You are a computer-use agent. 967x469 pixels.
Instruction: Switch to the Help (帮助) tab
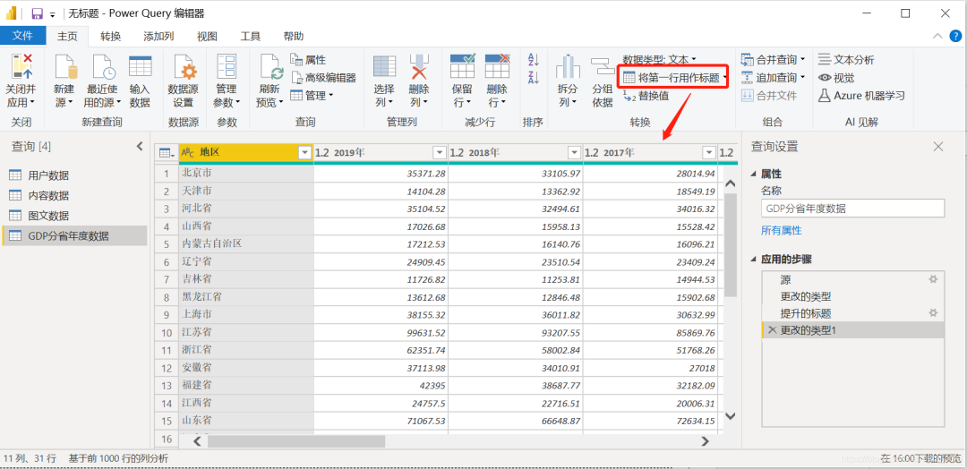pyautogui.click(x=294, y=36)
